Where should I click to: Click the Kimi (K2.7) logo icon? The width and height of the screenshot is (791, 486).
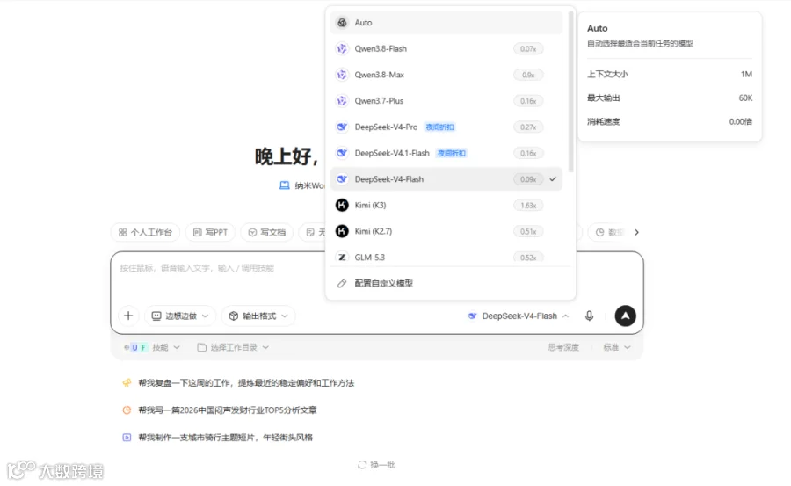(x=342, y=231)
